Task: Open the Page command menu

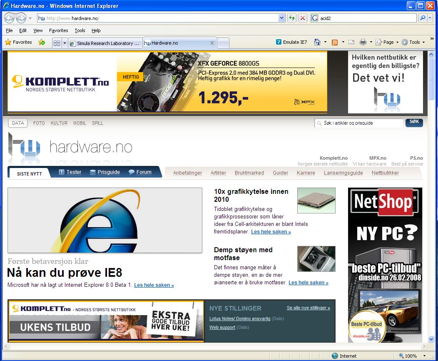Action: (387, 42)
